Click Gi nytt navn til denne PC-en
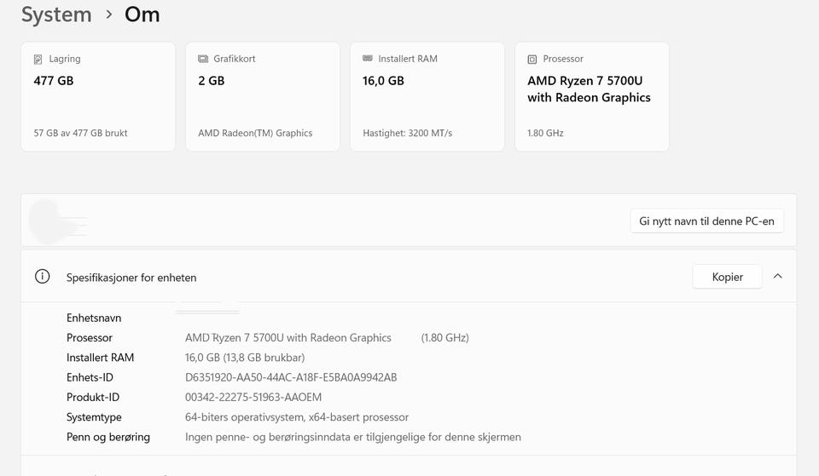819x476 pixels. (x=706, y=221)
